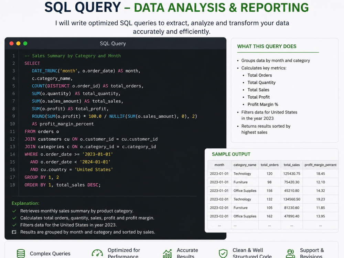
Task: Click the green maximize dot in SQL Query window
Action: click(x=25, y=43)
